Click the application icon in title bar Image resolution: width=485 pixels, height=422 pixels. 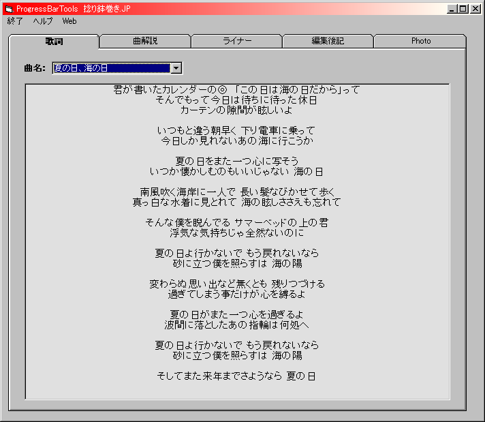pos(9,9)
